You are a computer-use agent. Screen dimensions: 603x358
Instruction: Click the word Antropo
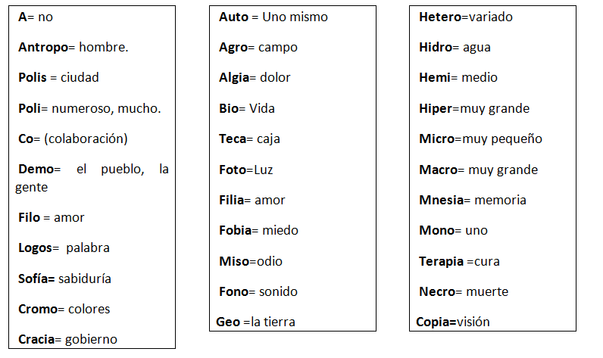coord(43,47)
